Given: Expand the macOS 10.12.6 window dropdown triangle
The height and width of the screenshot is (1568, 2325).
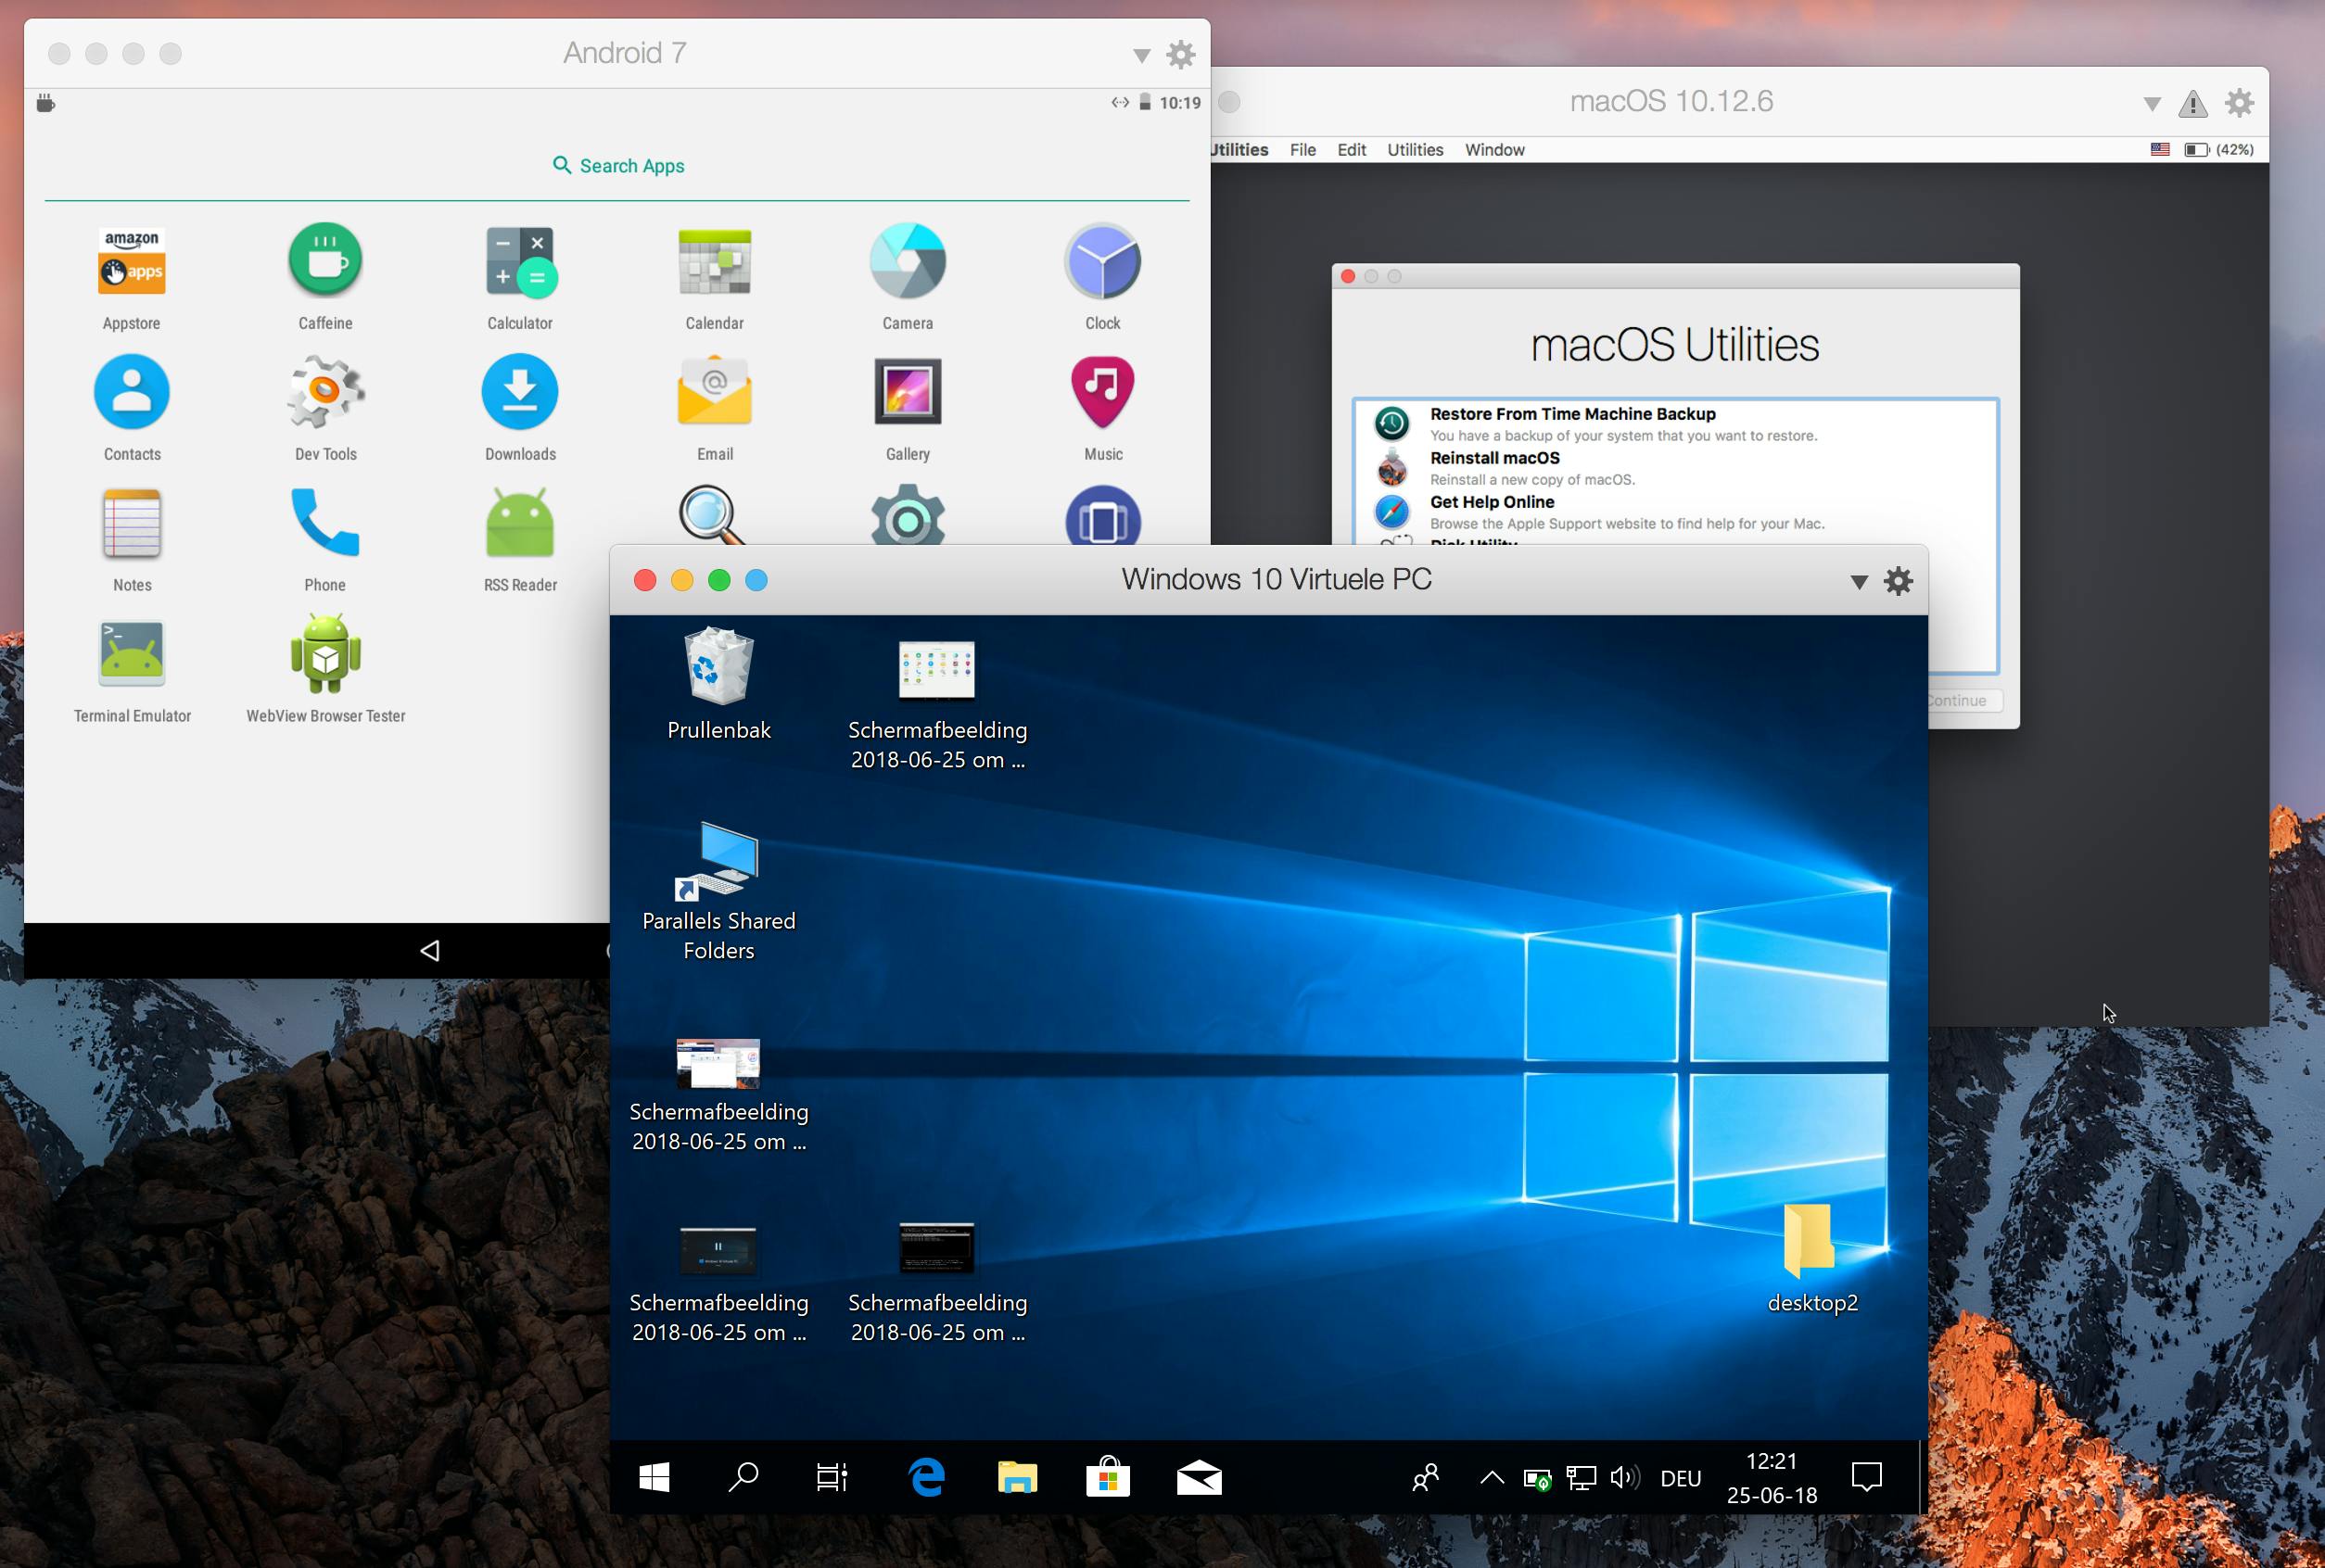Looking at the screenshot, I should click(x=2152, y=103).
